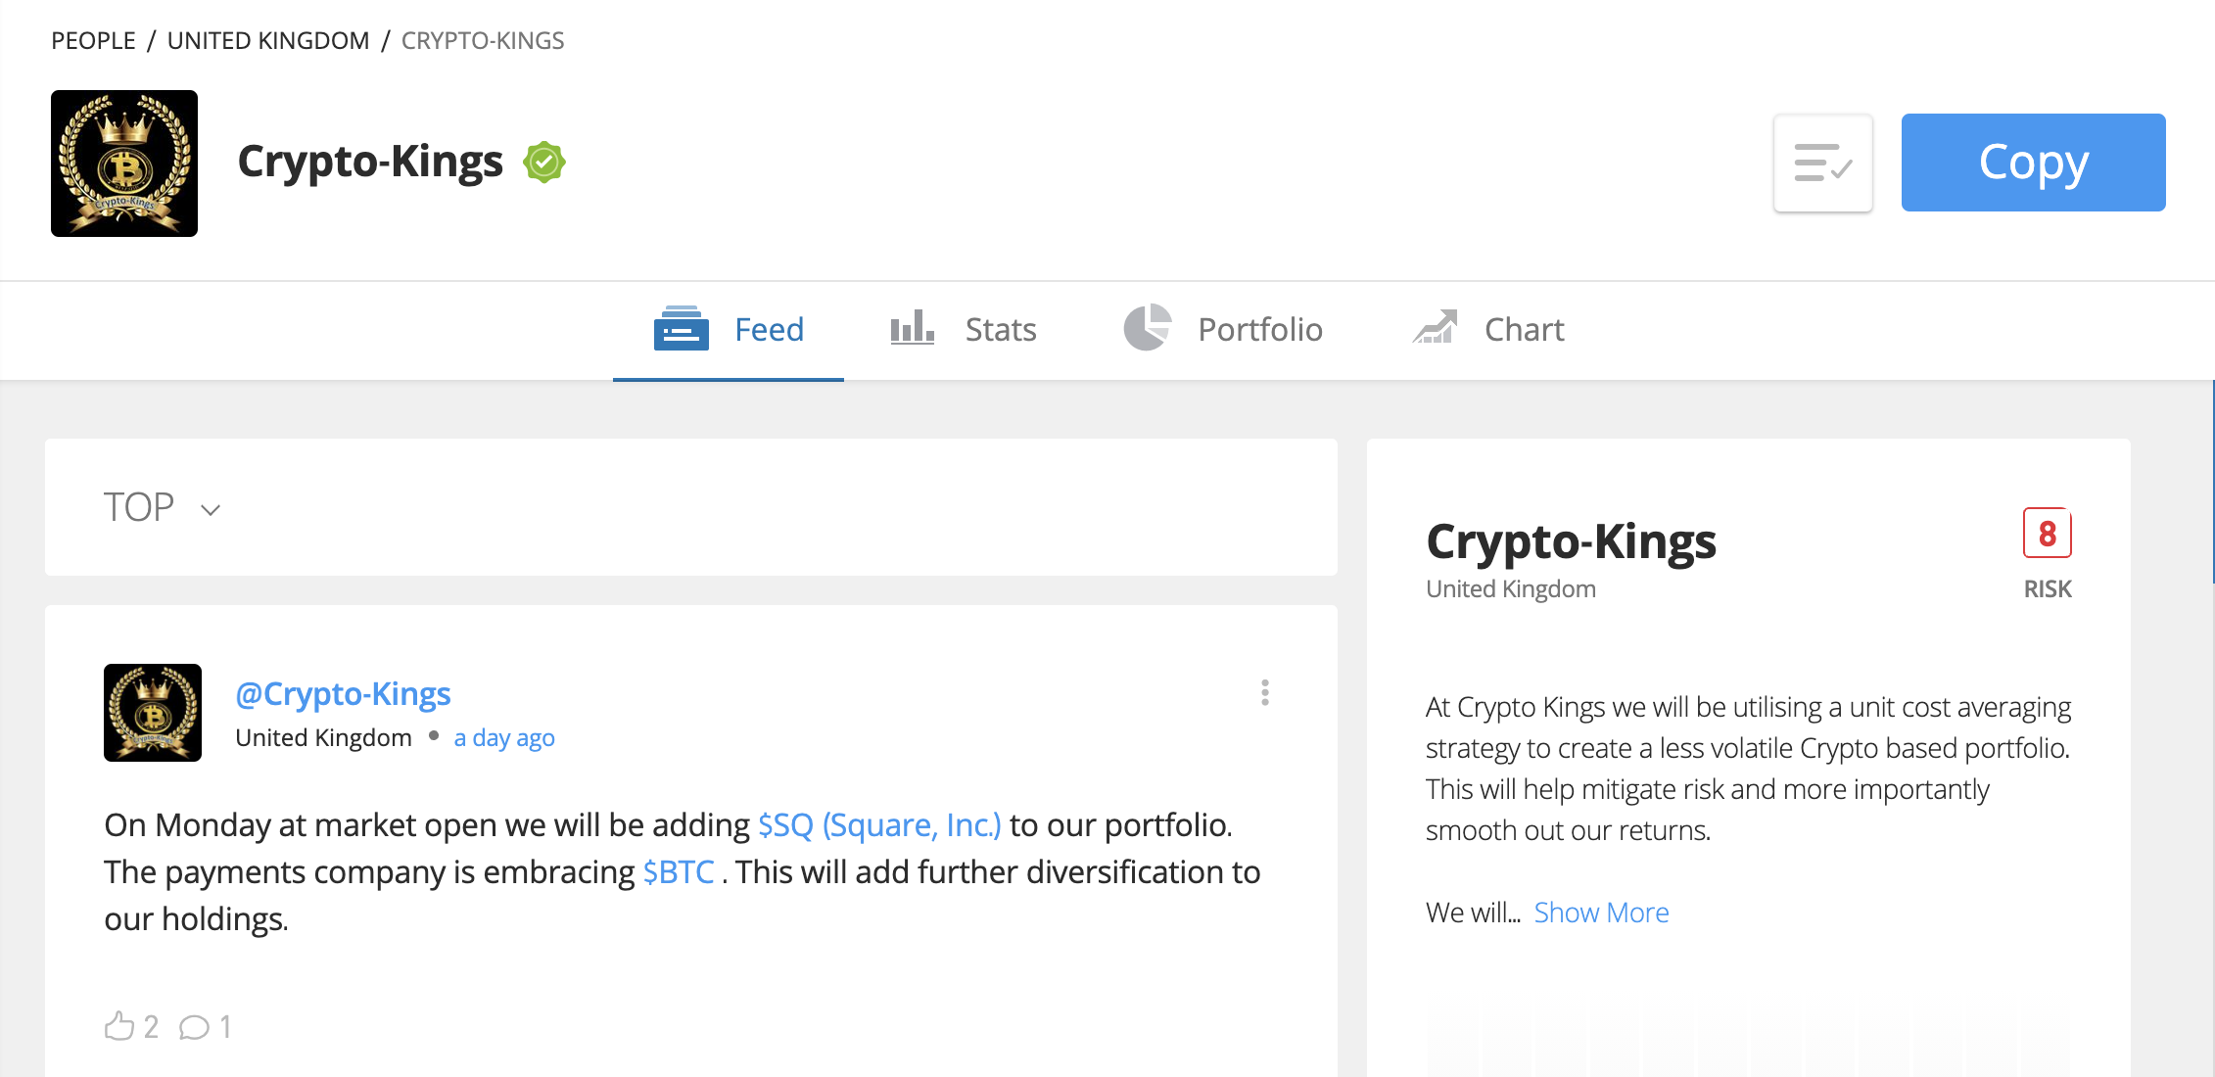Click the Stats bar chart icon
The width and height of the screenshot is (2215, 1077).
tap(913, 327)
